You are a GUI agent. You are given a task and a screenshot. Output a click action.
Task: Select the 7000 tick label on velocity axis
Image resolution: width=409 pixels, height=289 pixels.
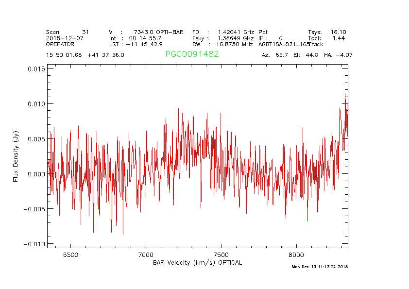tap(146, 255)
